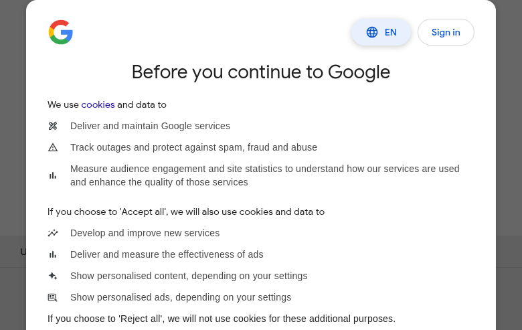Click the ad icon for personalised ads
The height and width of the screenshot is (330, 522).
pyautogui.click(x=53, y=297)
